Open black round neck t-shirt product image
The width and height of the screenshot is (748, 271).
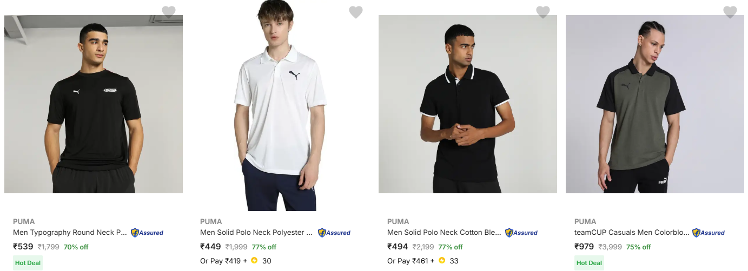(x=94, y=104)
